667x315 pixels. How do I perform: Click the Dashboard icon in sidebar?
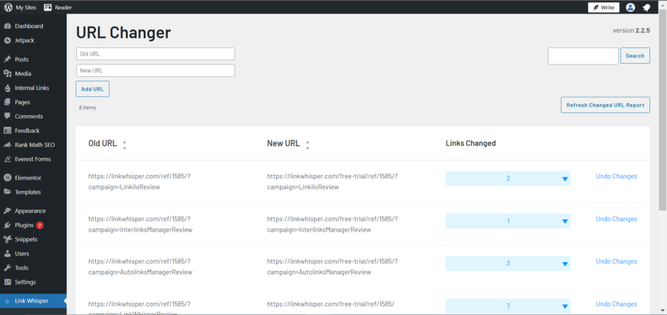(x=7, y=26)
